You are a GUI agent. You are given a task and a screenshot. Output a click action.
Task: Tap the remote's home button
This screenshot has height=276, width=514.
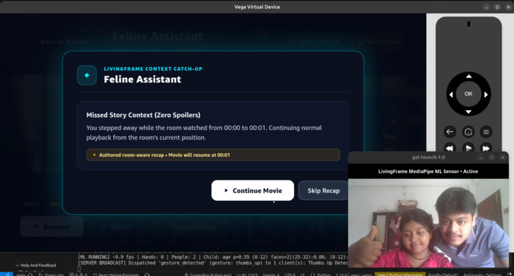coord(468,132)
